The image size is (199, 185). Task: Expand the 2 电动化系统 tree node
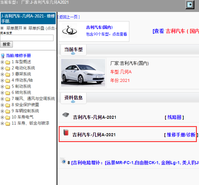(x=2, y=68)
